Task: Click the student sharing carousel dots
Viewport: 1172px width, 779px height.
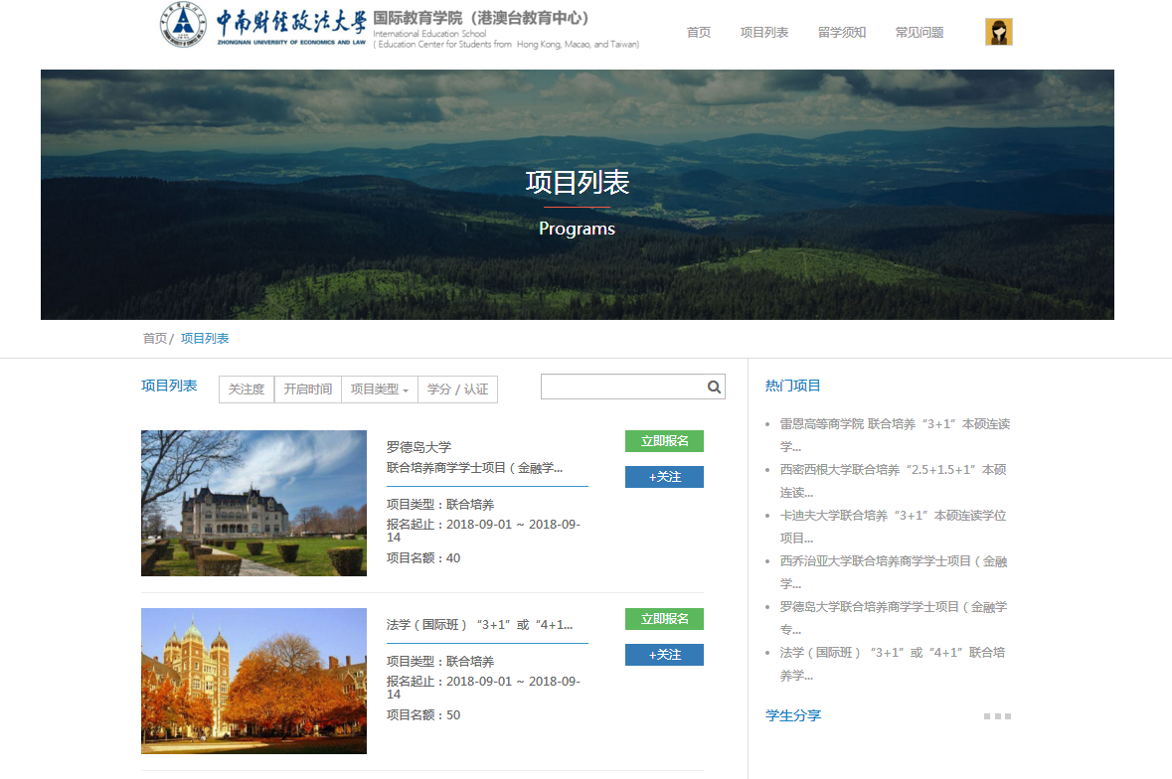Action: 997,716
